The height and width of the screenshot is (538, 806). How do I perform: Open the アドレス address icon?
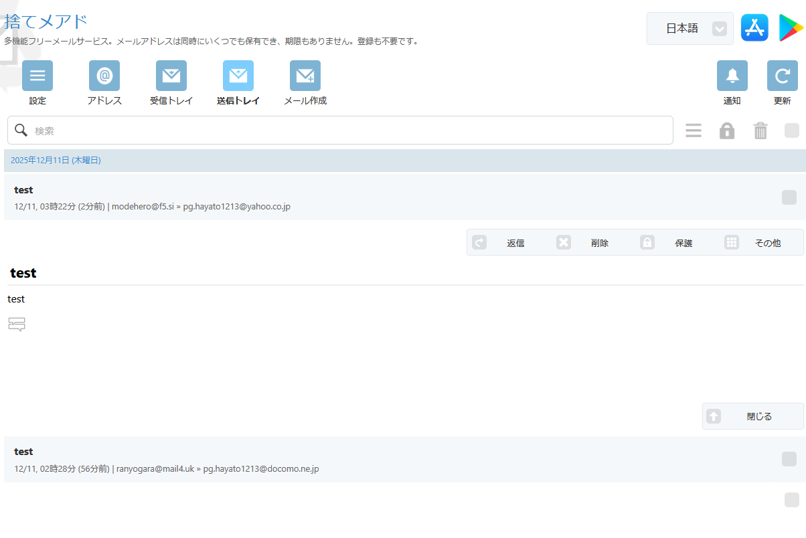[x=104, y=76]
